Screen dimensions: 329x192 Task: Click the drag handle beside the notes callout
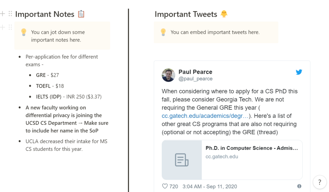(10, 27)
